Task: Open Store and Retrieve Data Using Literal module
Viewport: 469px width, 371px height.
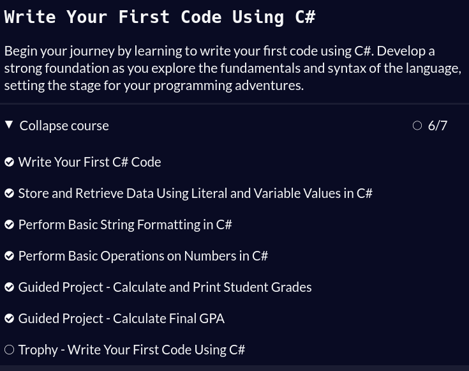Action: coord(195,193)
